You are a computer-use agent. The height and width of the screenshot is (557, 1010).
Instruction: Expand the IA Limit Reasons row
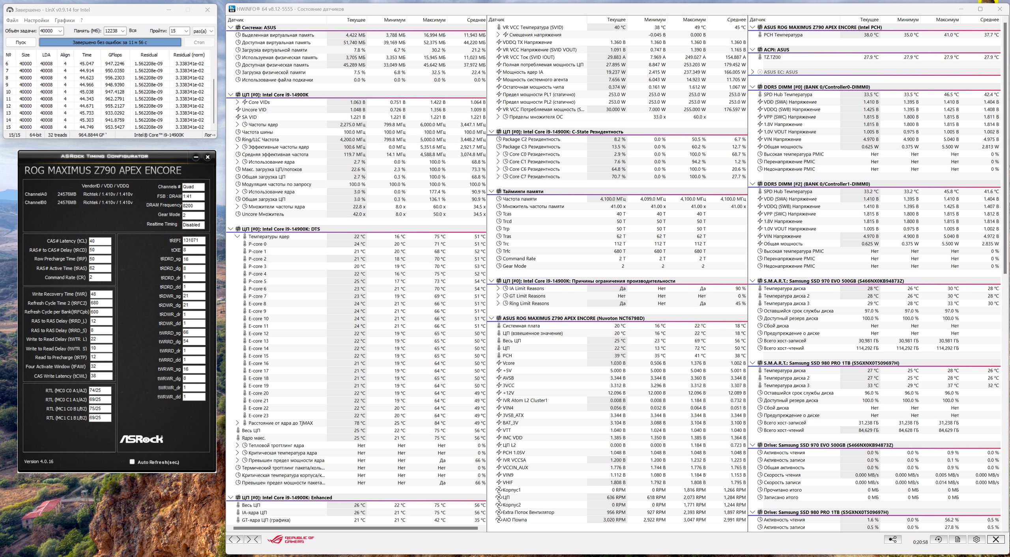point(498,289)
